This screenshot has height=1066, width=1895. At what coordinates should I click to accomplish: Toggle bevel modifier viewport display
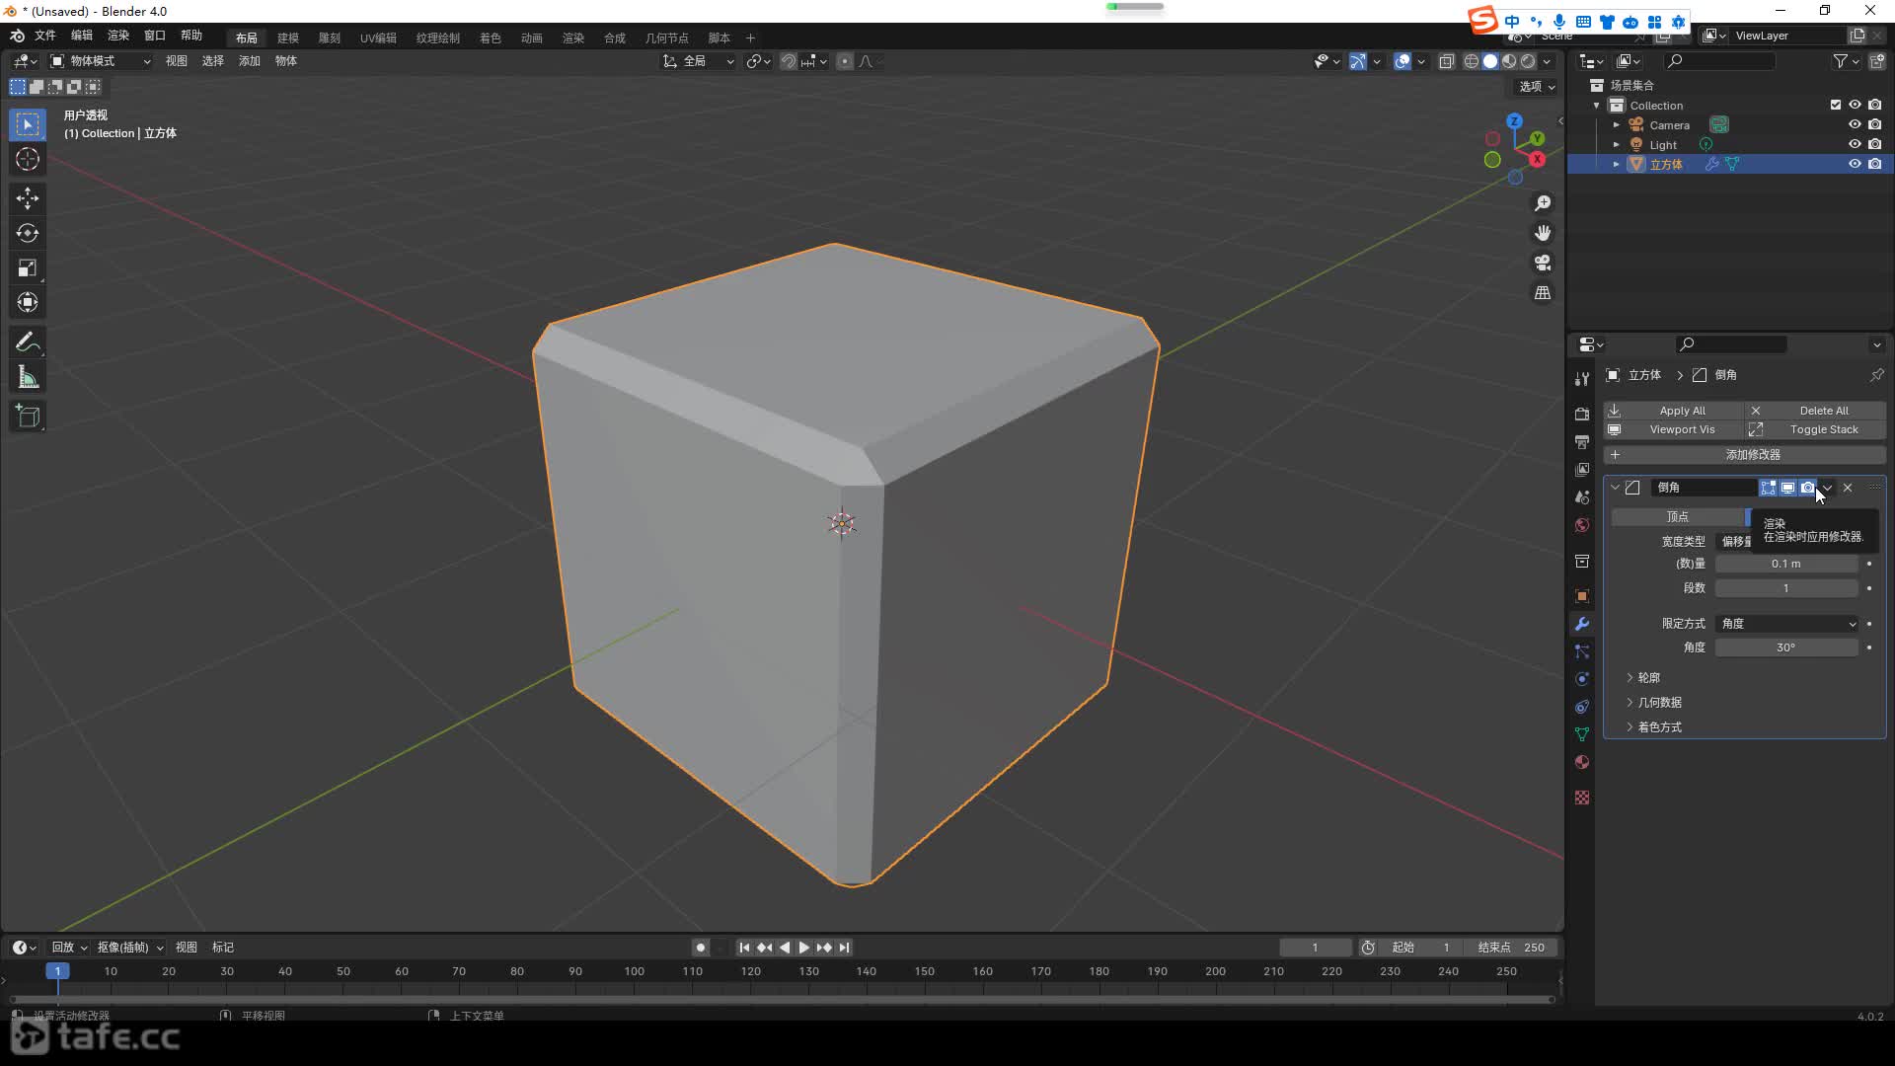pyautogui.click(x=1787, y=488)
